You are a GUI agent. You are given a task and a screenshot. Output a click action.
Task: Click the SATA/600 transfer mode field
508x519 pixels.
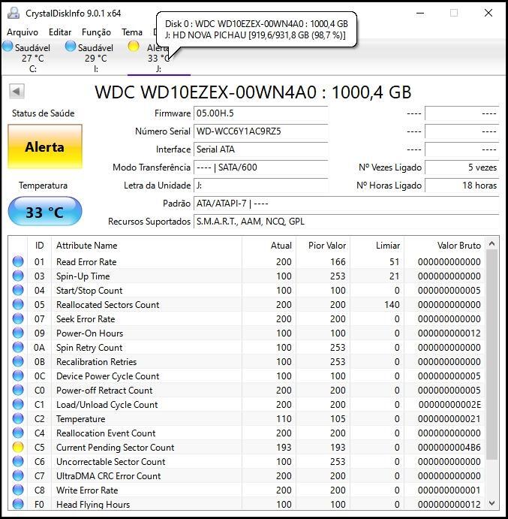pos(260,167)
